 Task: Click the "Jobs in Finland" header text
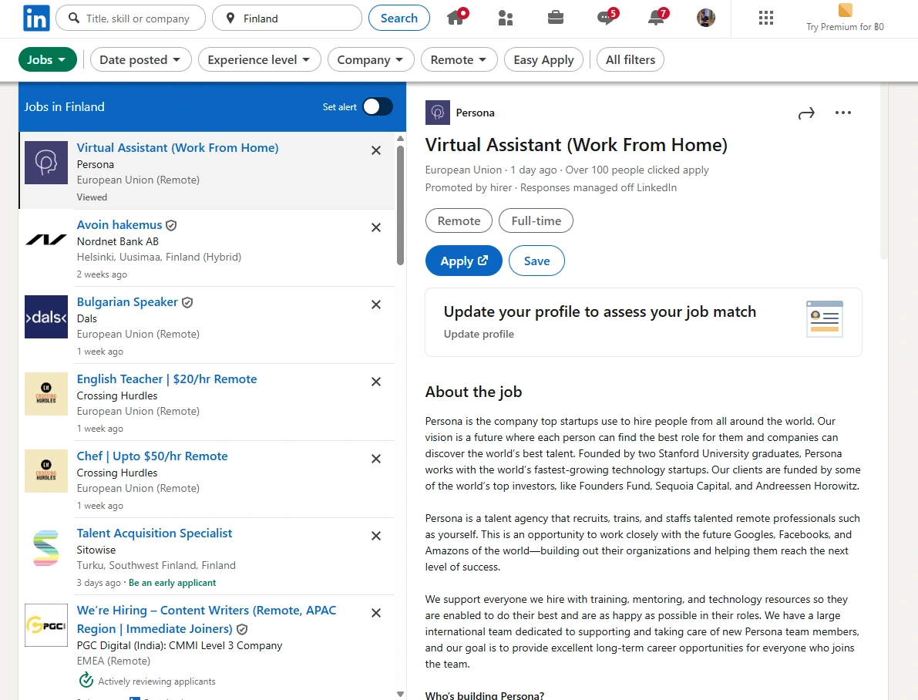coord(65,106)
